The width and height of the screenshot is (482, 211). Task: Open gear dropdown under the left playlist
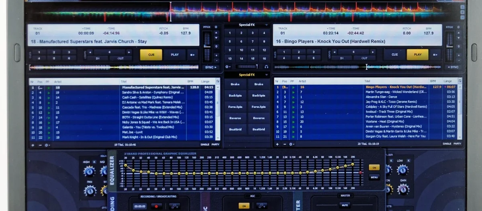pos(47,144)
